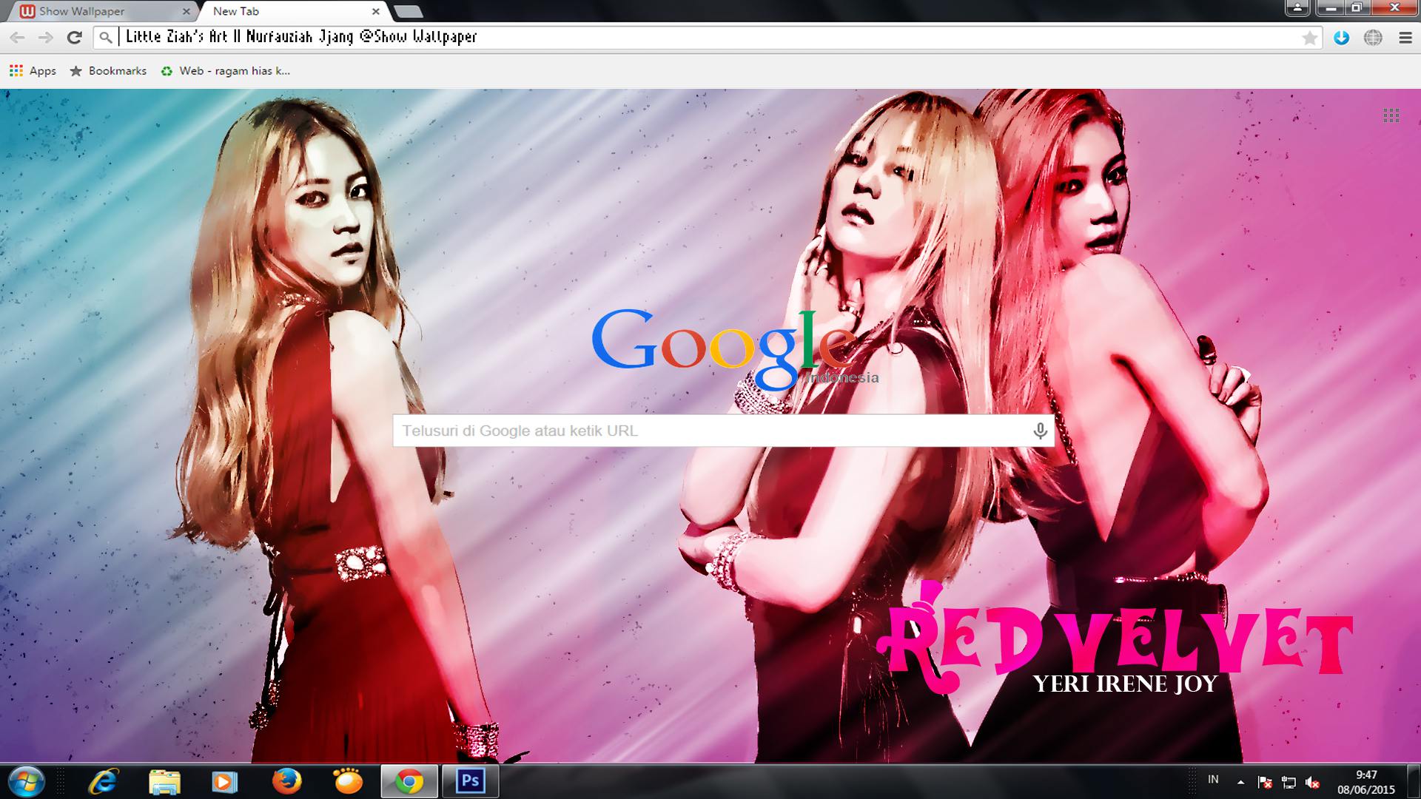Open the Google apps grid icon

[1391, 115]
